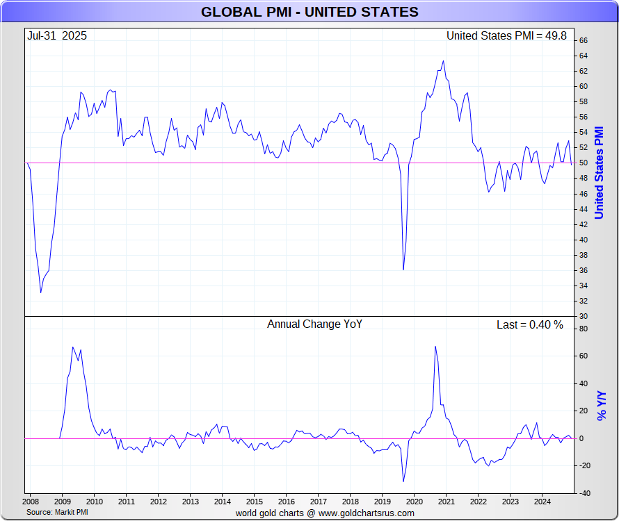This screenshot has height=521, width=619.
Task: Select the 2023 year label
Action: tap(510, 502)
